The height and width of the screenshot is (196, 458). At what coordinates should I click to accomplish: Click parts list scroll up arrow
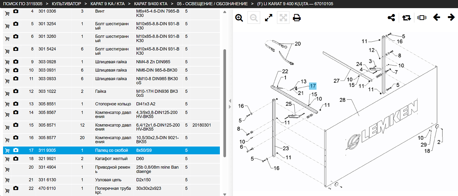(225, 12)
